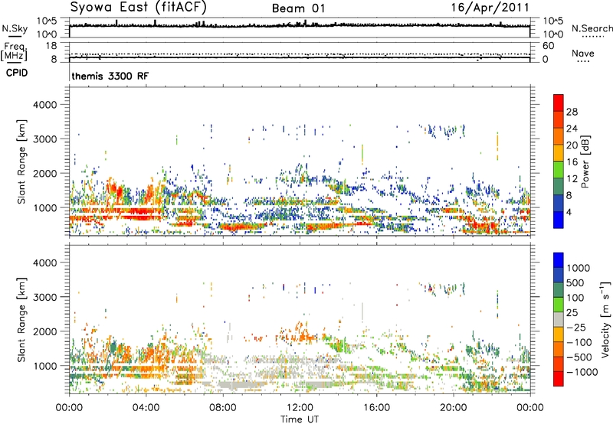This screenshot has width=613, height=424.
Task: Click the "08:00" time axis label
Action: pos(223,408)
